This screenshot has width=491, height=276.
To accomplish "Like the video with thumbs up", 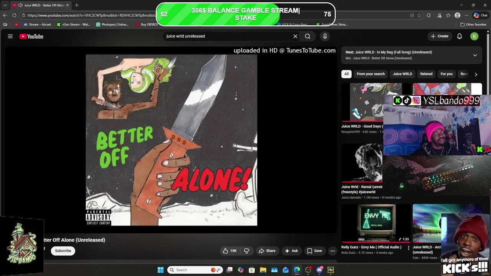I will tap(230, 251).
